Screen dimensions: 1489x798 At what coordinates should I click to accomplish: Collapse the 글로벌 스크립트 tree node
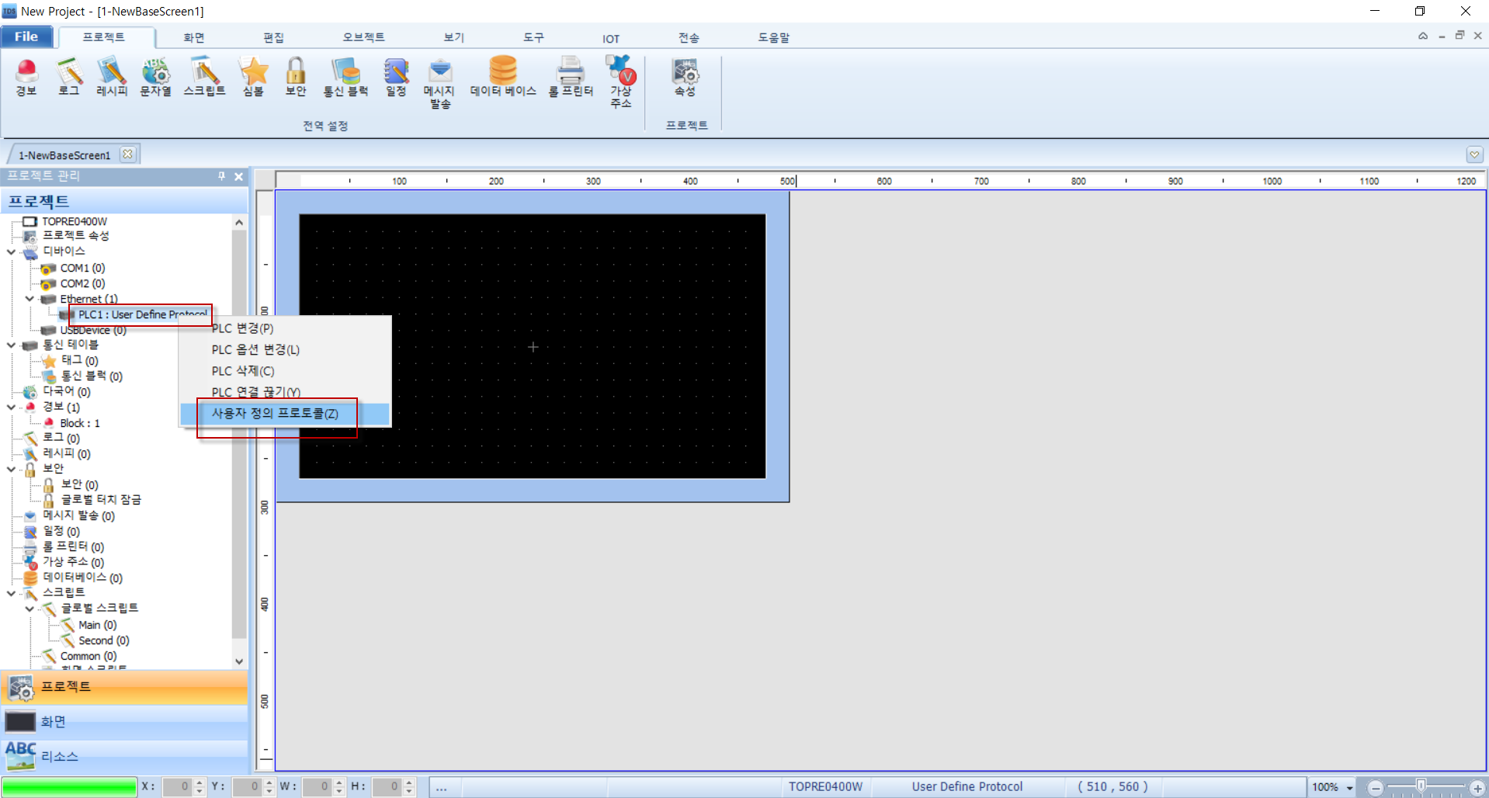click(x=30, y=609)
